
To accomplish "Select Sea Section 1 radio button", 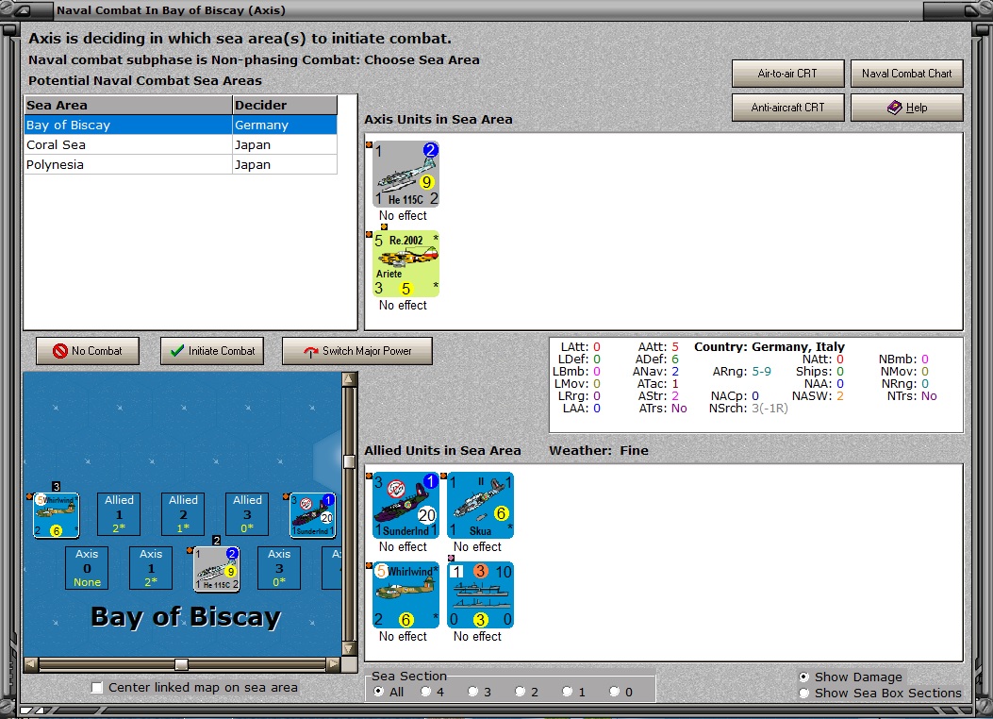I will tap(568, 691).
